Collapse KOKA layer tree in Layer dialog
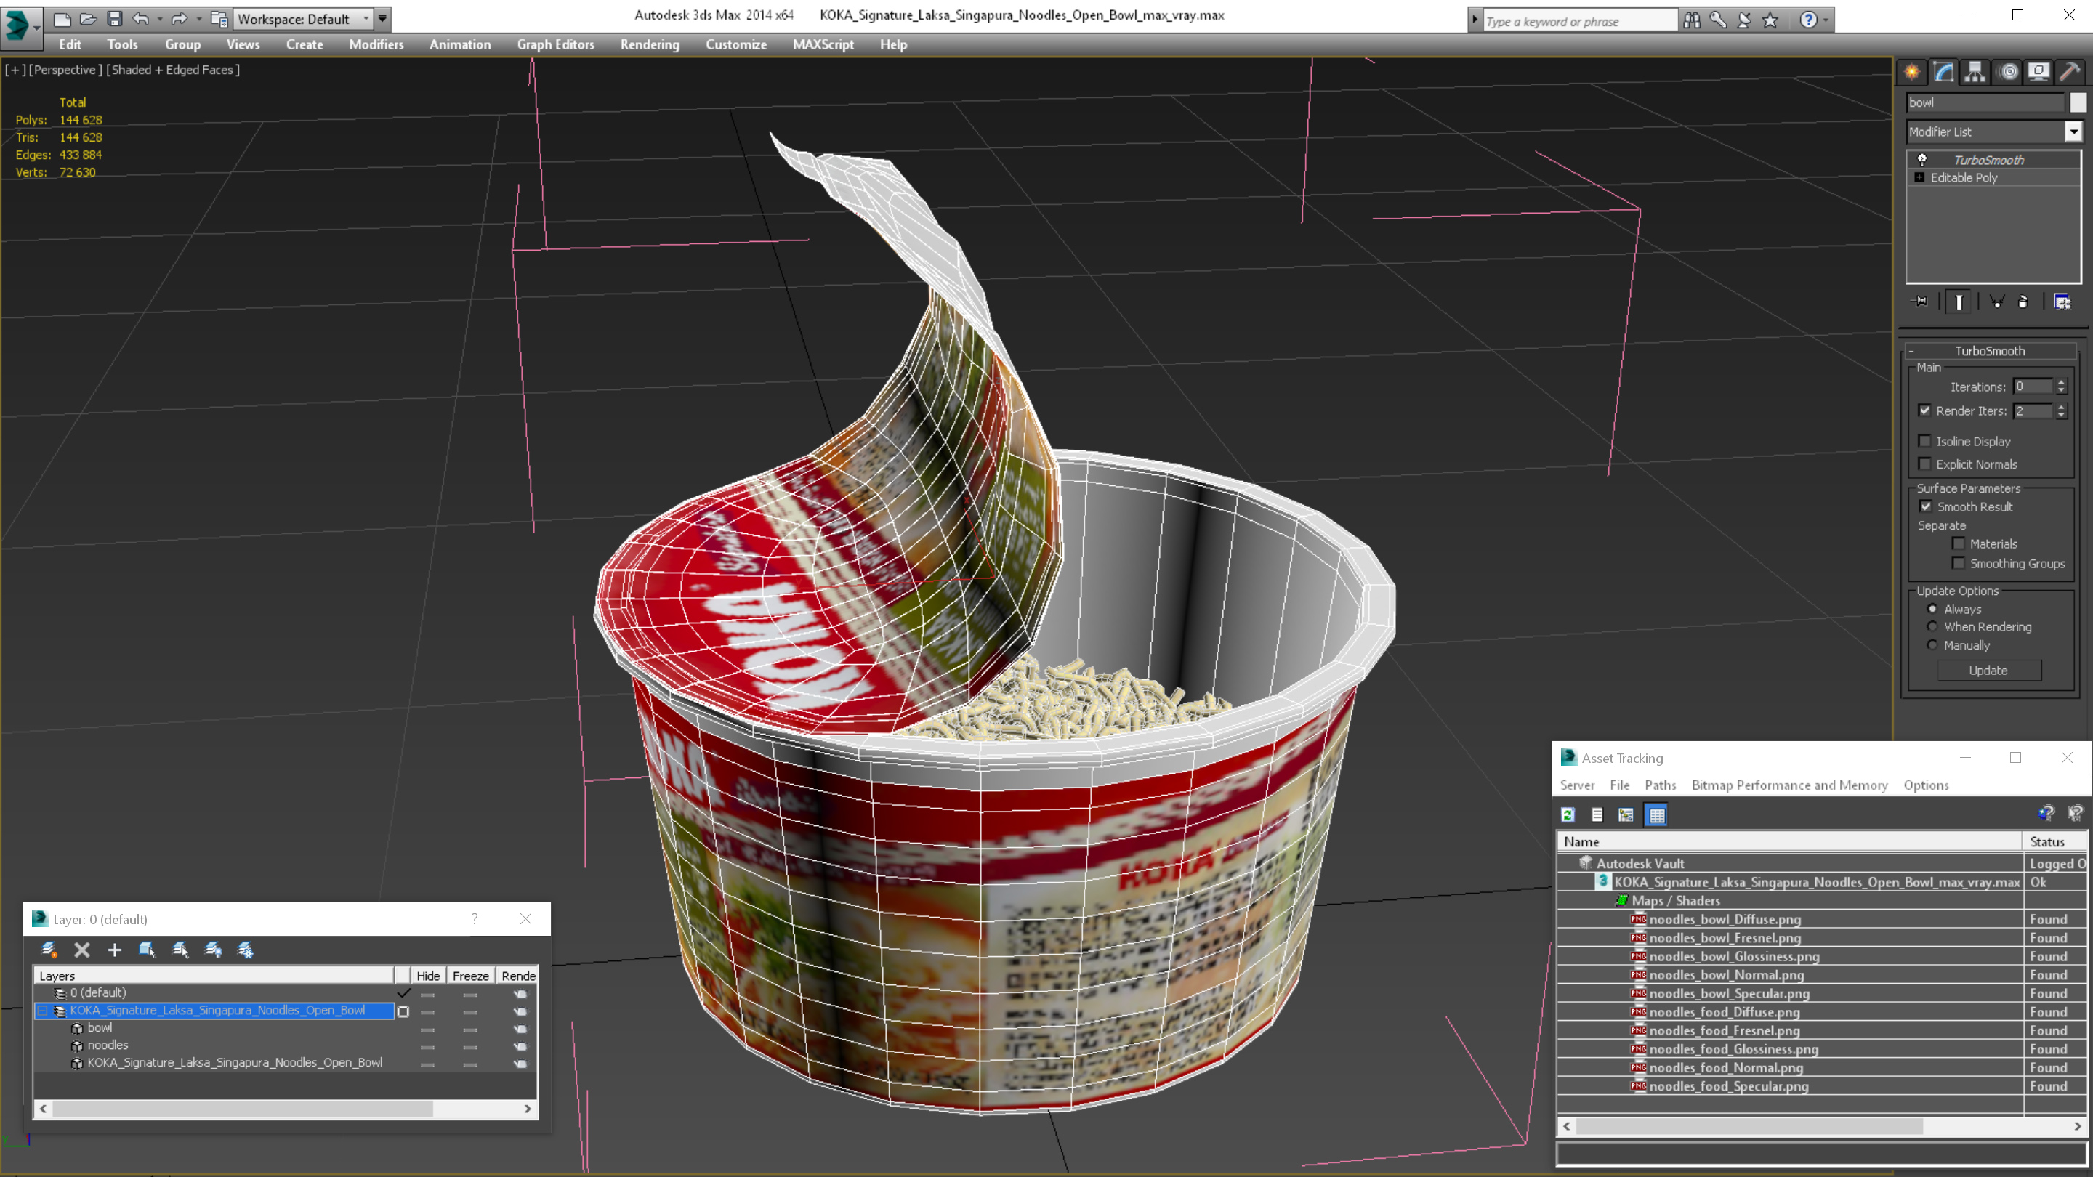The width and height of the screenshot is (2093, 1177). pos(42,1011)
